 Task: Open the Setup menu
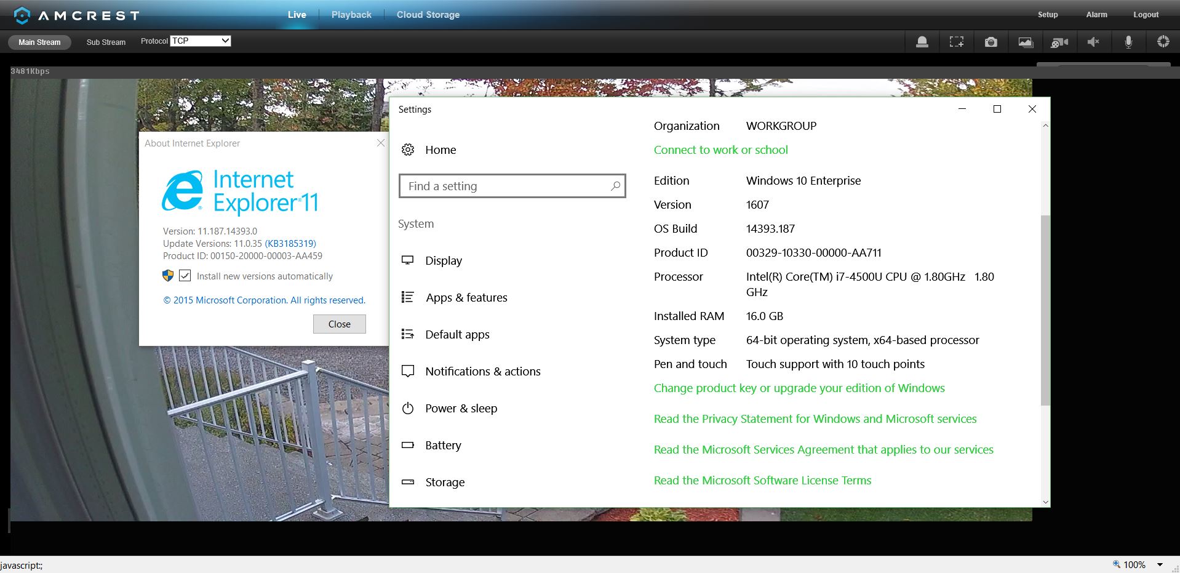pos(1048,15)
